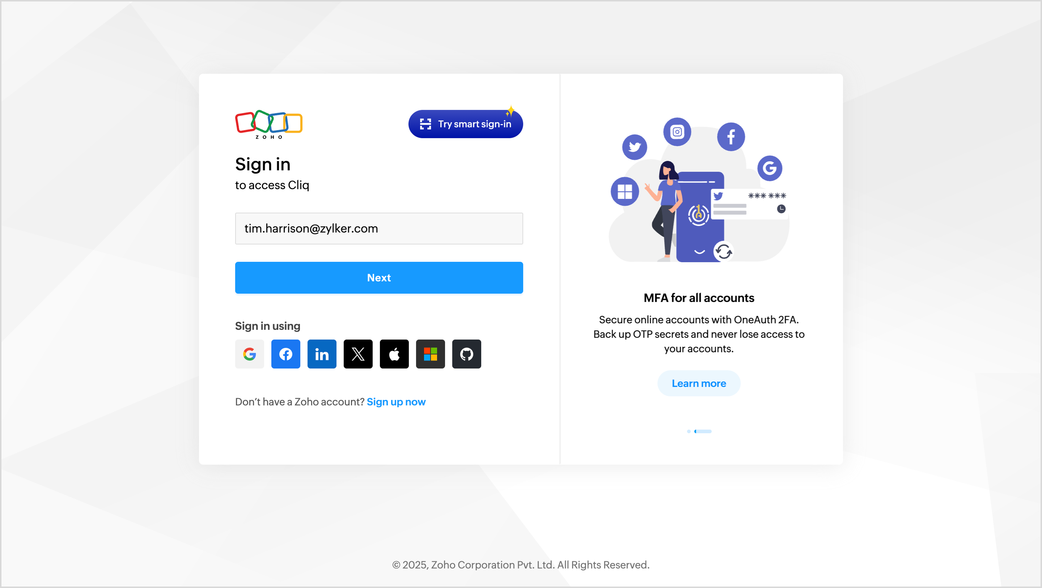Switch to the first carousel slide dot
Screen dimensions: 1042x588
(x=689, y=431)
